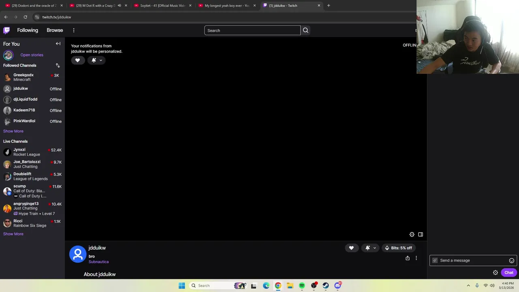Open Ricci live channel
Image resolution: width=519 pixels, height=292 pixels.
pos(32,223)
